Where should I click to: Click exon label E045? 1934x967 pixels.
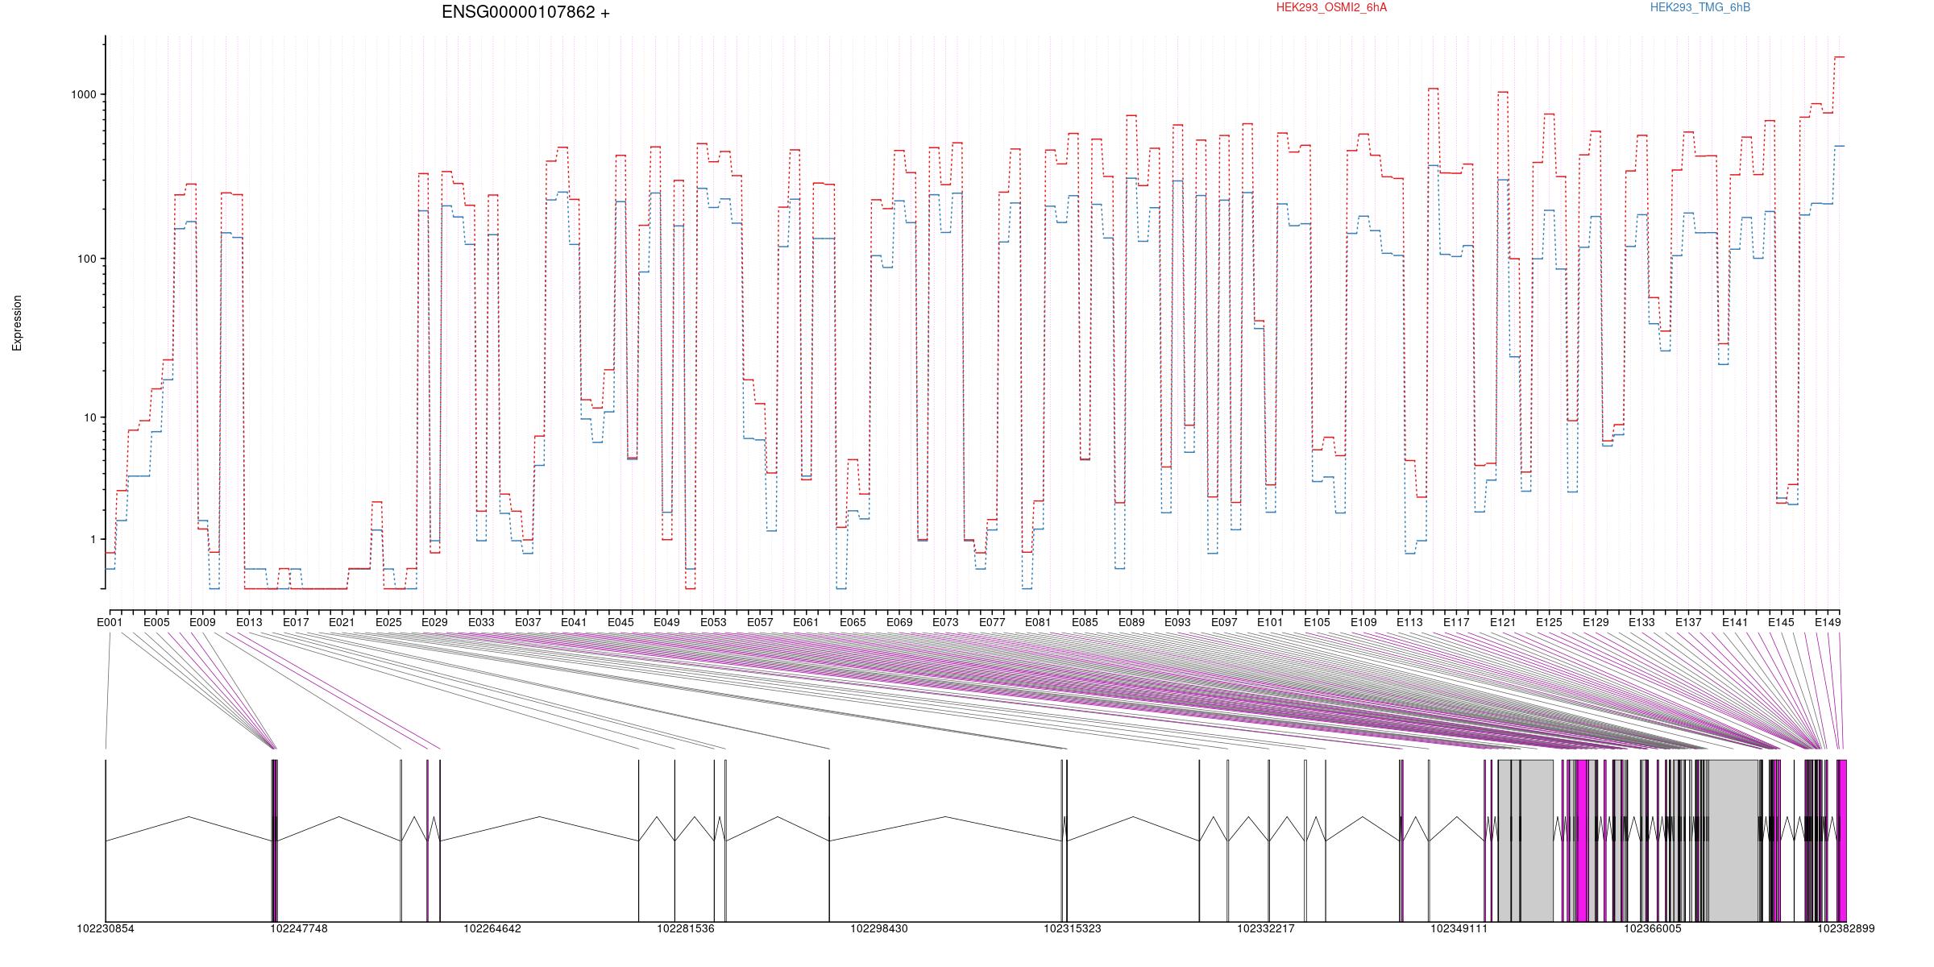(x=620, y=623)
